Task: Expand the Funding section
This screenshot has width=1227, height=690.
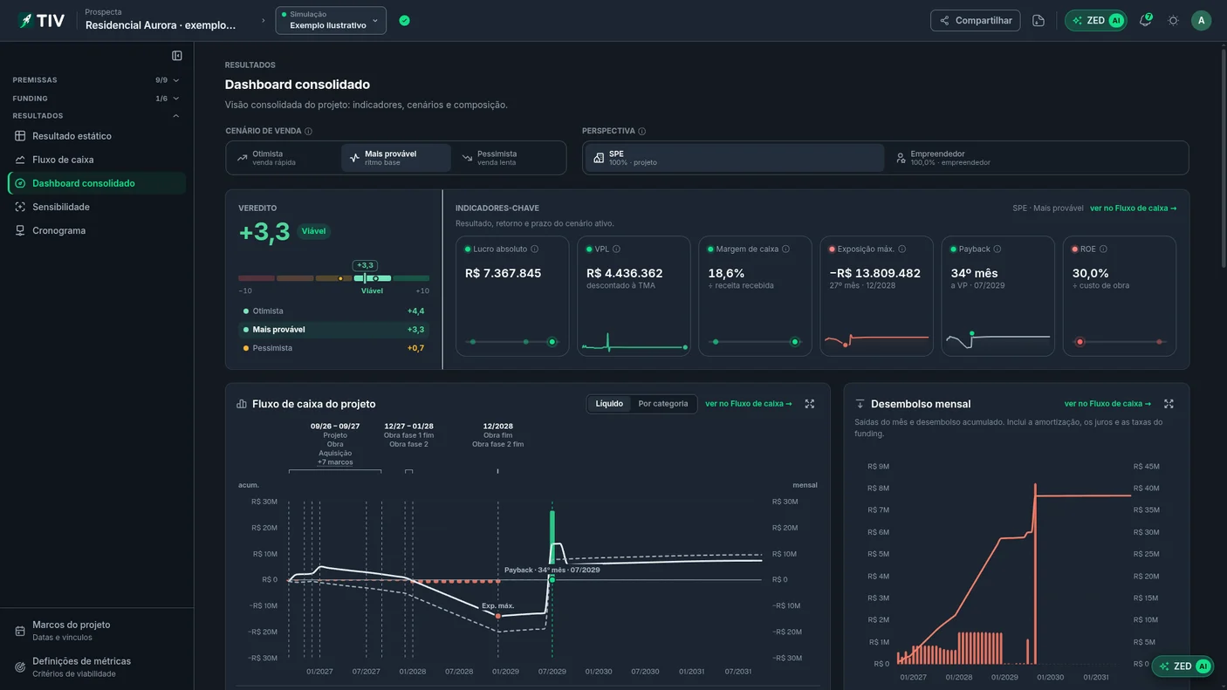Action: pyautogui.click(x=96, y=99)
